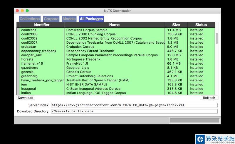Select the Models tab
Screen dimensions: 235x144
69,19
